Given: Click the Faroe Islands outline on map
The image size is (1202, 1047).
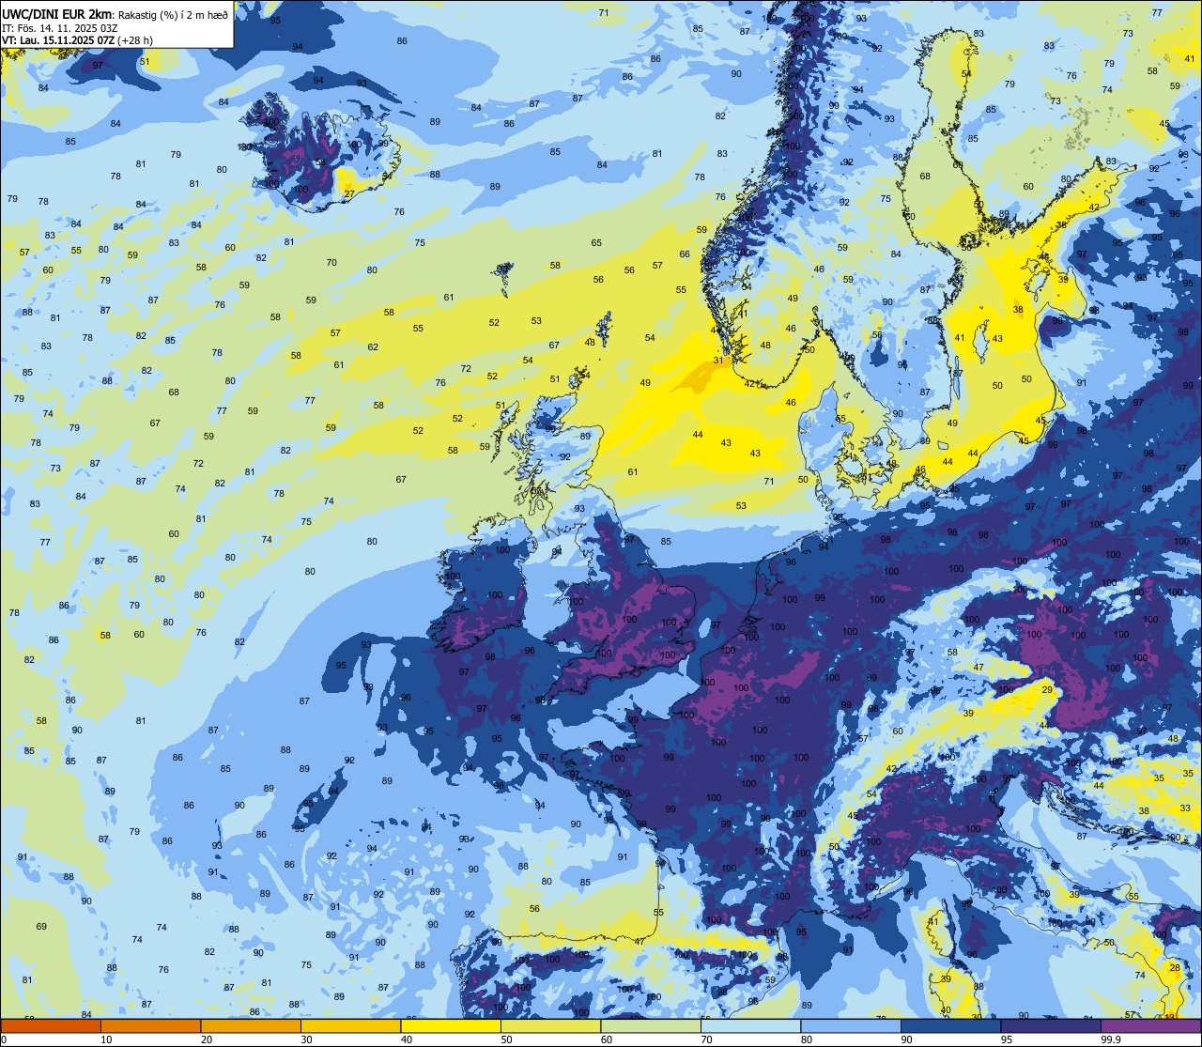Looking at the screenshot, I should coord(504,273).
